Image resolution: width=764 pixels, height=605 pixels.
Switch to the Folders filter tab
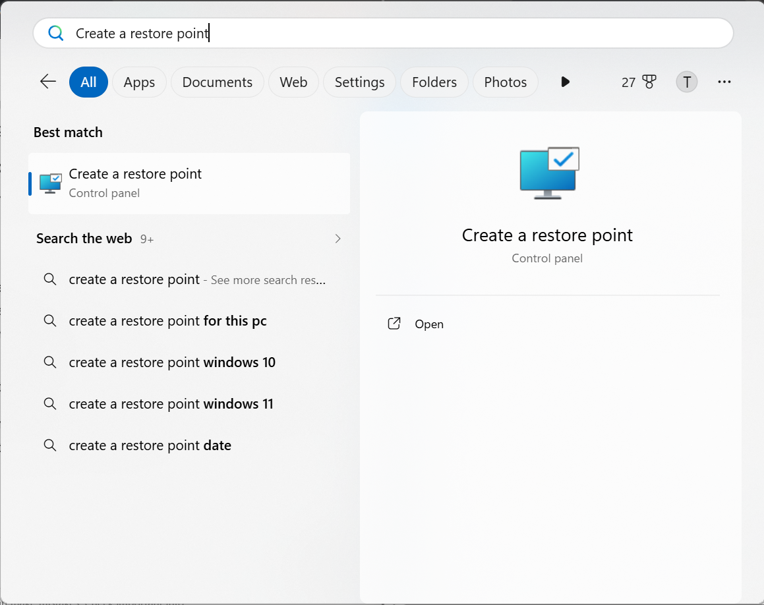tap(434, 82)
